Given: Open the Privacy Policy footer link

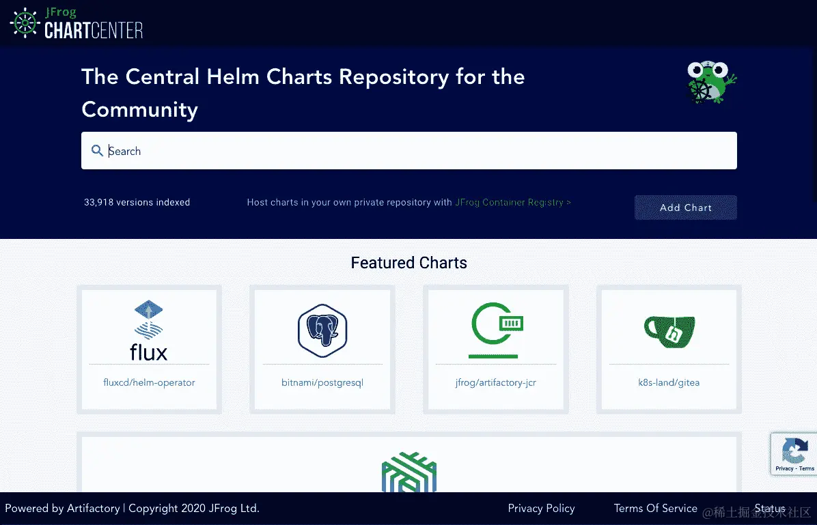Looking at the screenshot, I should pyautogui.click(x=542, y=509).
